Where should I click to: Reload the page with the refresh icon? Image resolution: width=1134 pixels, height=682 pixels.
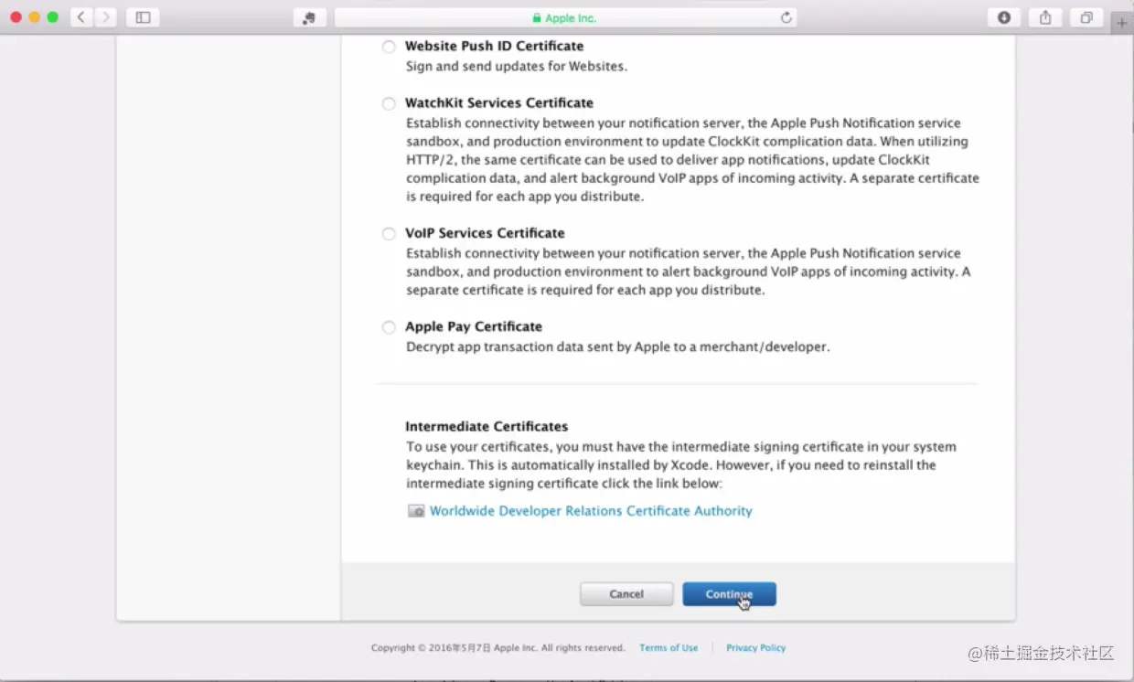786,17
